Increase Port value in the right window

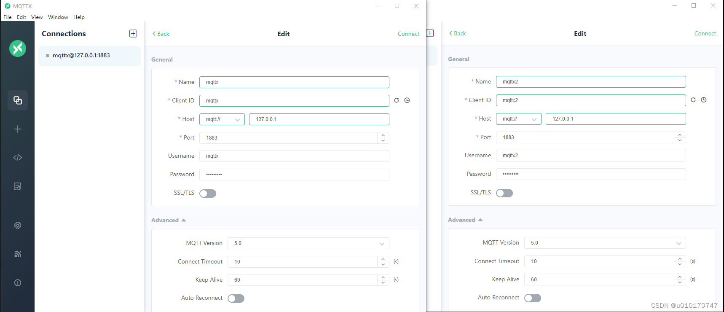click(680, 134)
